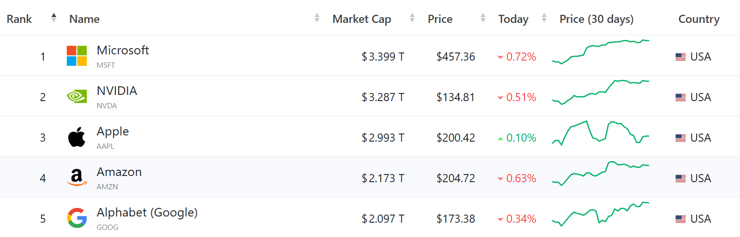The image size is (740, 237).
Task: Sort by Today column sort arrows
Action: pyautogui.click(x=544, y=18)
